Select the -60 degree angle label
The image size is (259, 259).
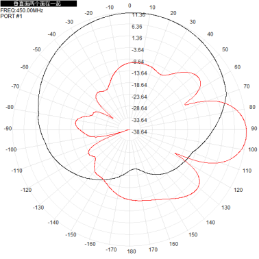click(25, 67)
